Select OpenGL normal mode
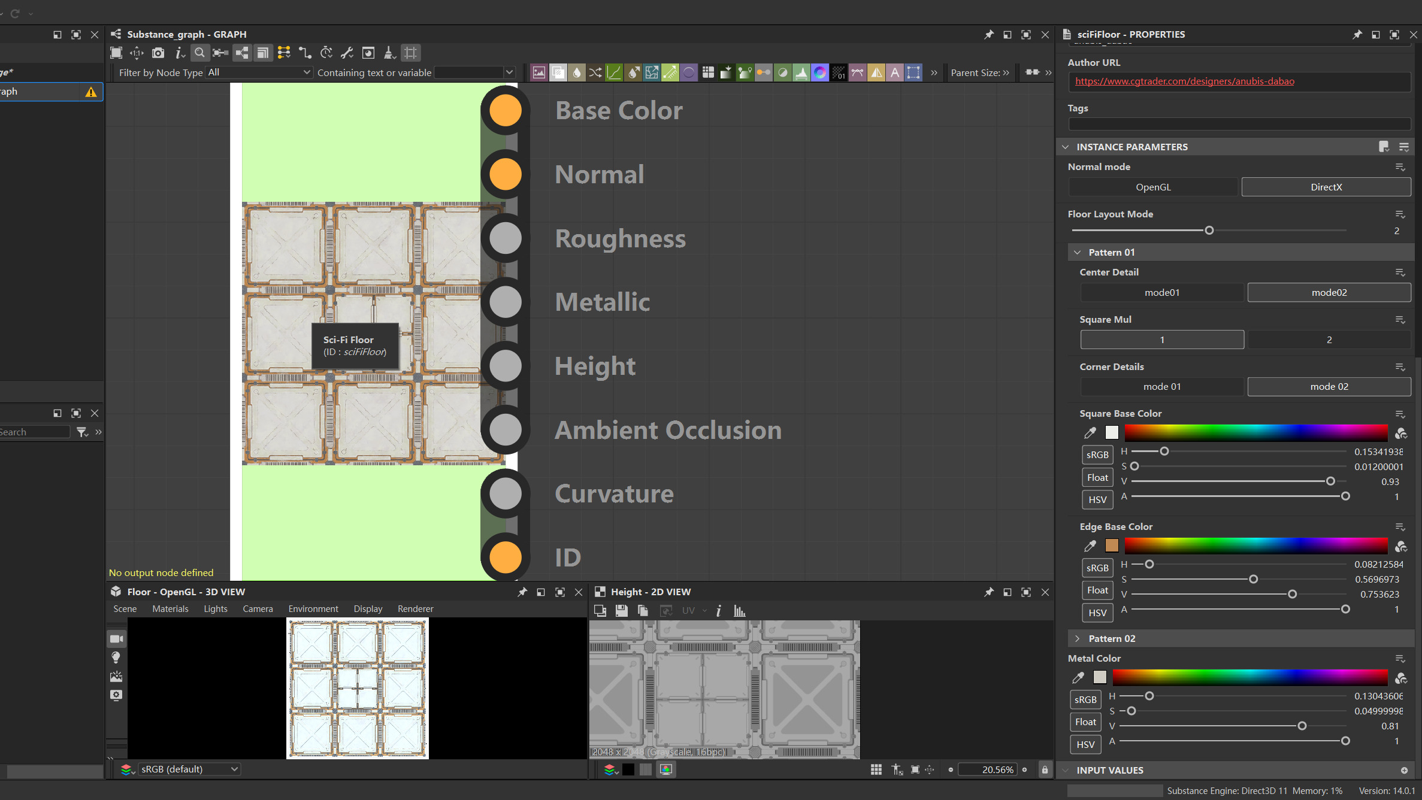Image resolution: width=1422 pixels, height=800 pixels. pyautogui.click(x=1152, y=187)
